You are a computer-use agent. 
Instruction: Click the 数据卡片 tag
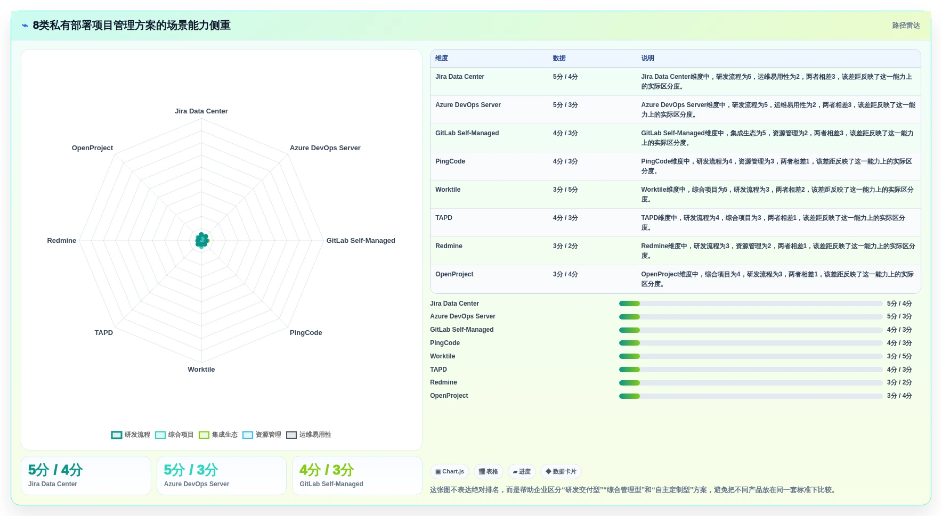tap(561, 471)
